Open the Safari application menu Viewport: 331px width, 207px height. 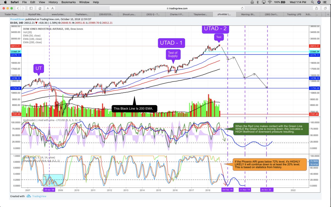click(x=15, y=2)
